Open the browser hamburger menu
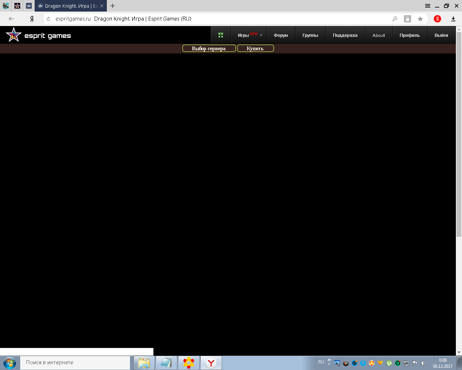Viewport: 462px width, 370px height. coord(427,6)
